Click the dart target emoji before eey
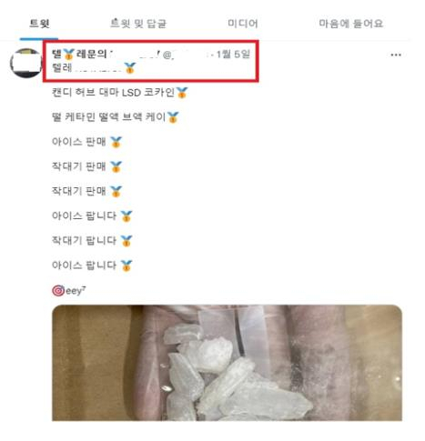 [x=58, y=290]
